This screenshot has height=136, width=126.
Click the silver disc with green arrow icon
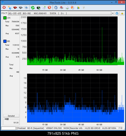click(44, 8)
